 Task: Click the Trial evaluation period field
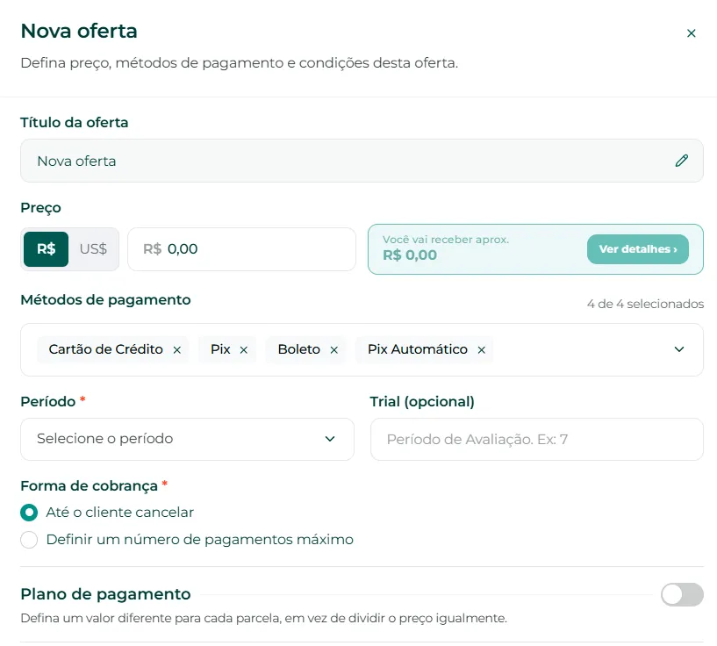point(537,439)
